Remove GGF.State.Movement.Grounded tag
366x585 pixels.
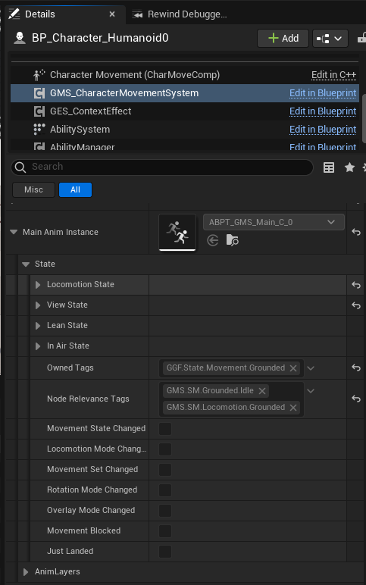click(x=293, y=368)
